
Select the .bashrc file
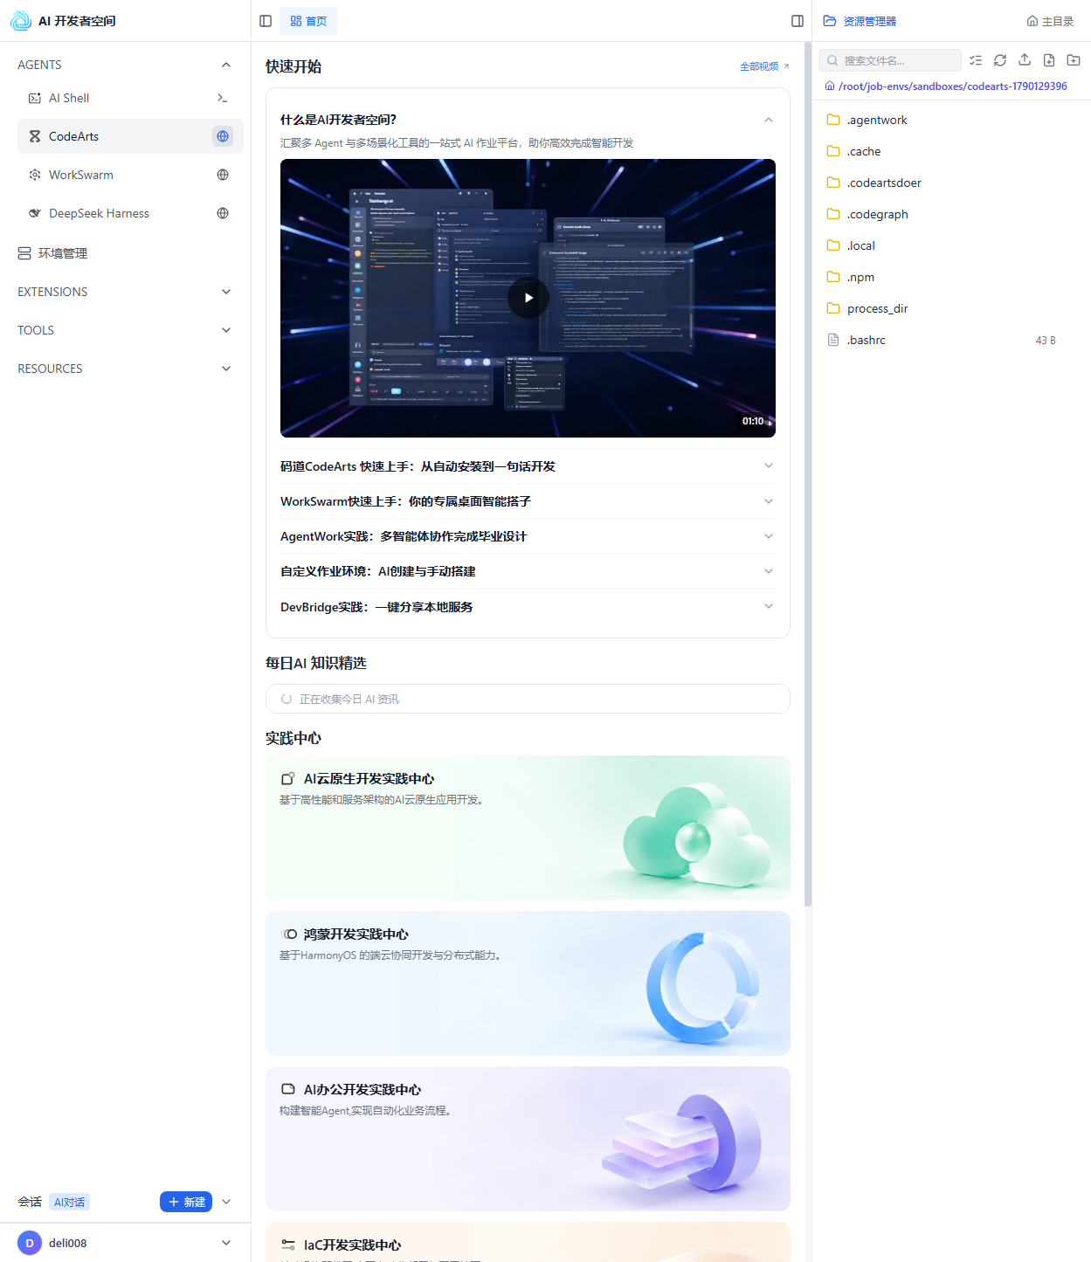click(951, 340)
